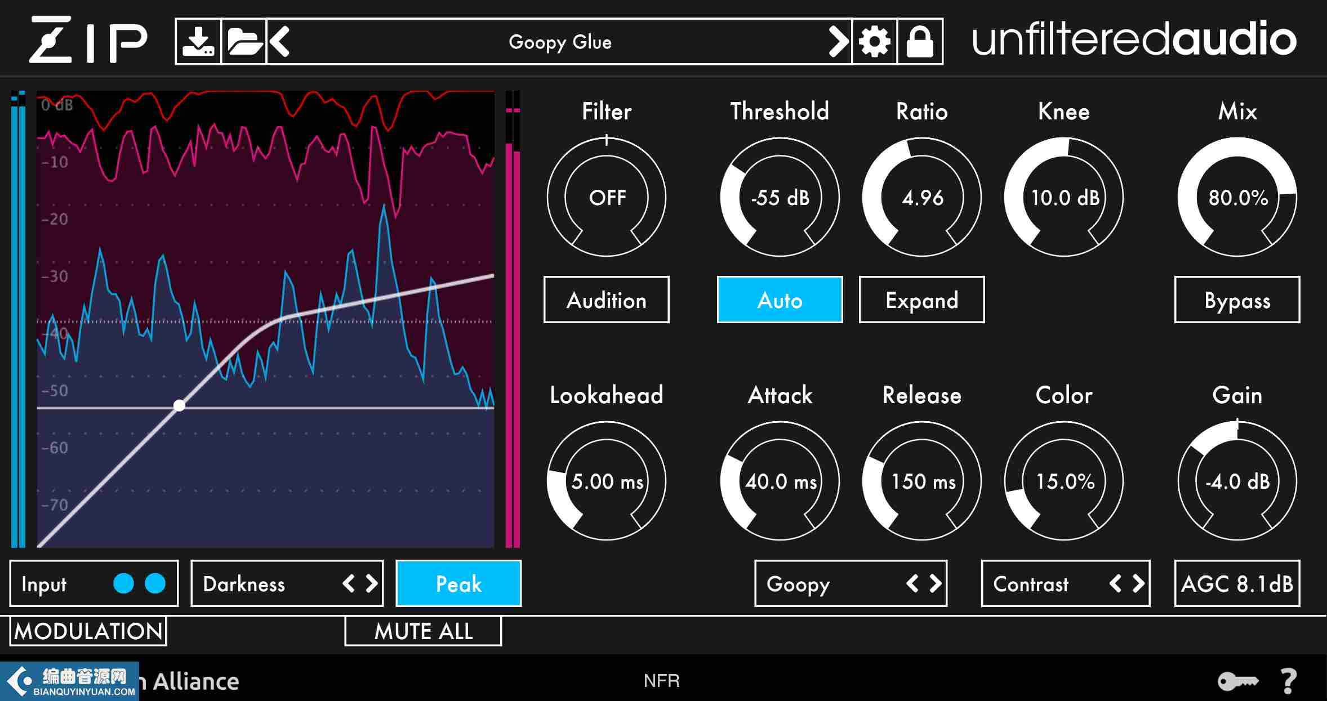This screenshot has height=701, width=1327.
Task: Open the load preset folder icon
Action: (x=244, y=42)
